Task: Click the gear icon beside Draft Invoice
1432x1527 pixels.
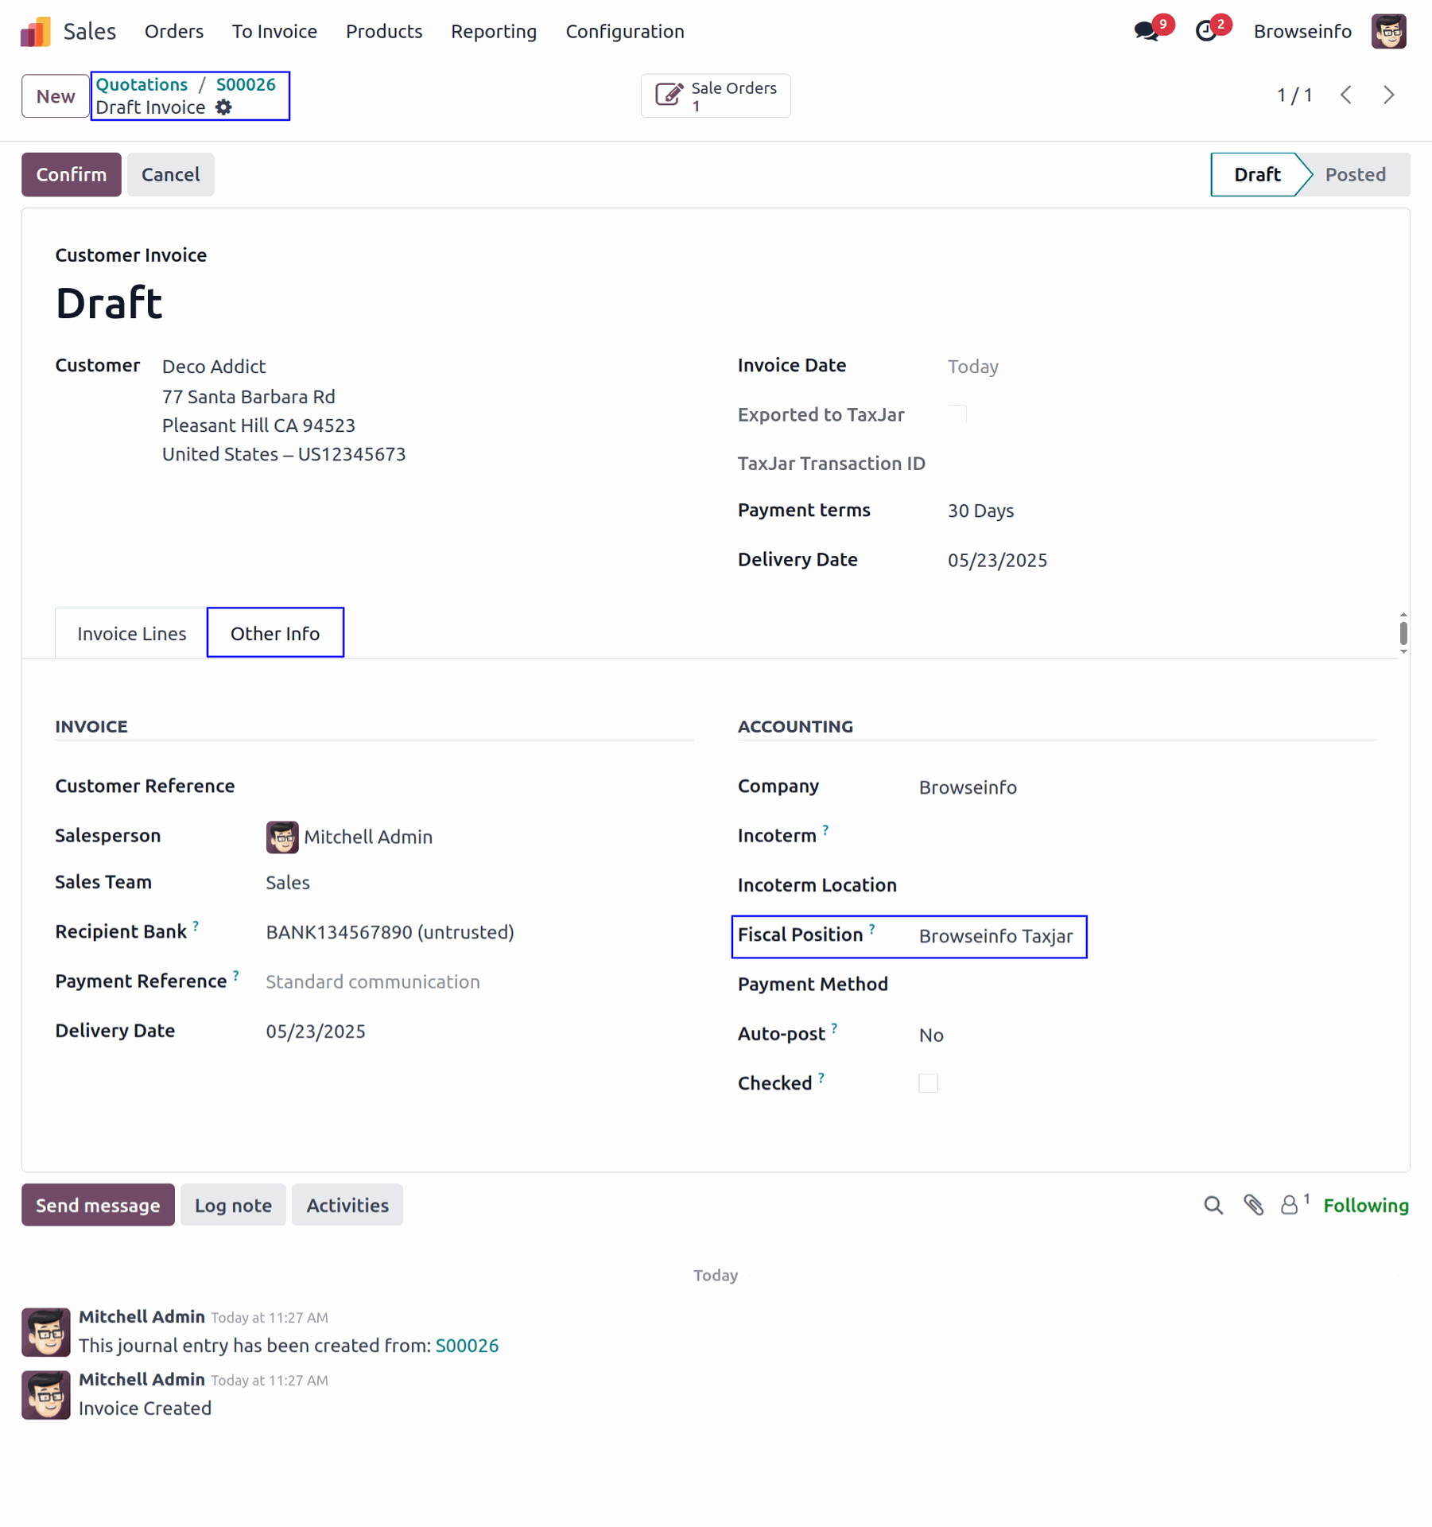Action: (x=224, y=107)
